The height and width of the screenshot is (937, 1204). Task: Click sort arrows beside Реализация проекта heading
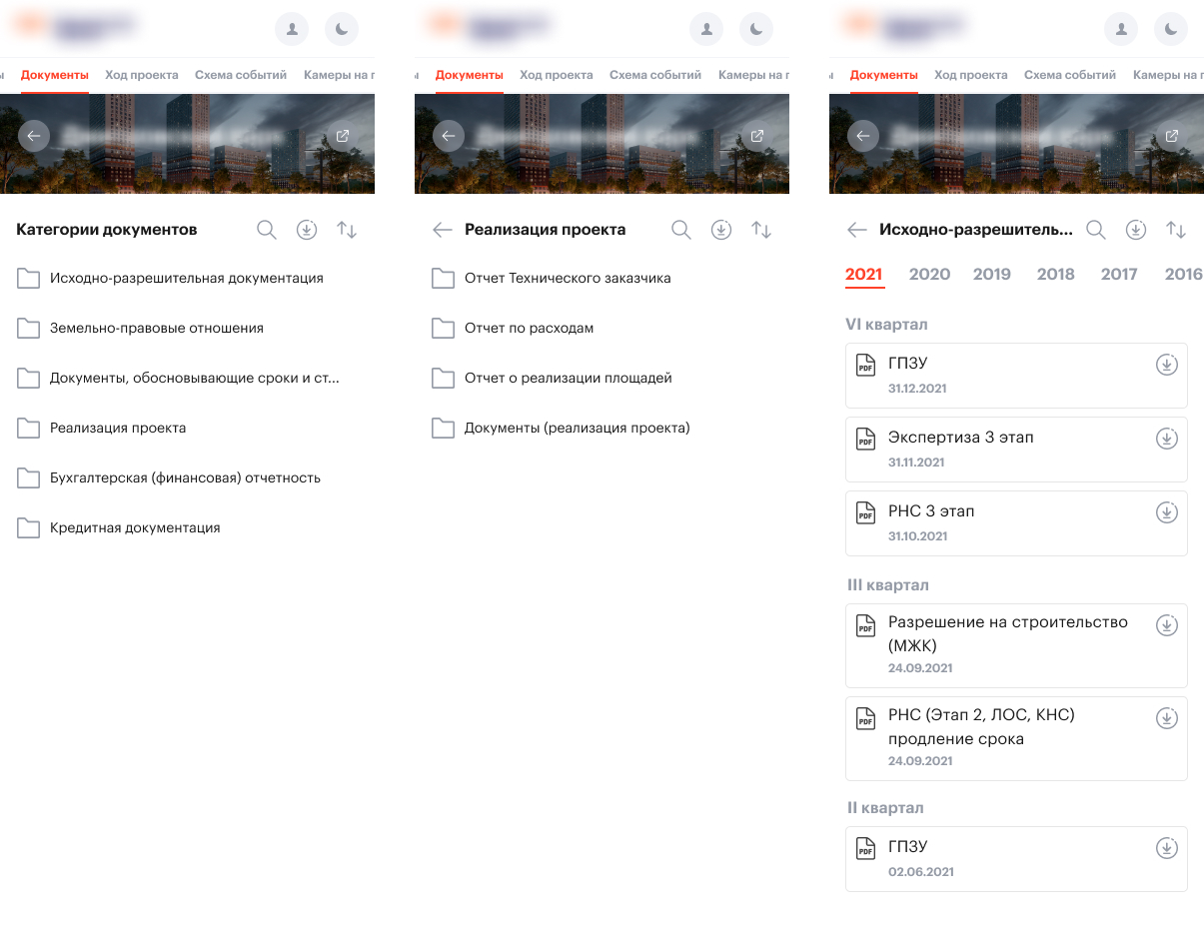(x=761, y=230)
